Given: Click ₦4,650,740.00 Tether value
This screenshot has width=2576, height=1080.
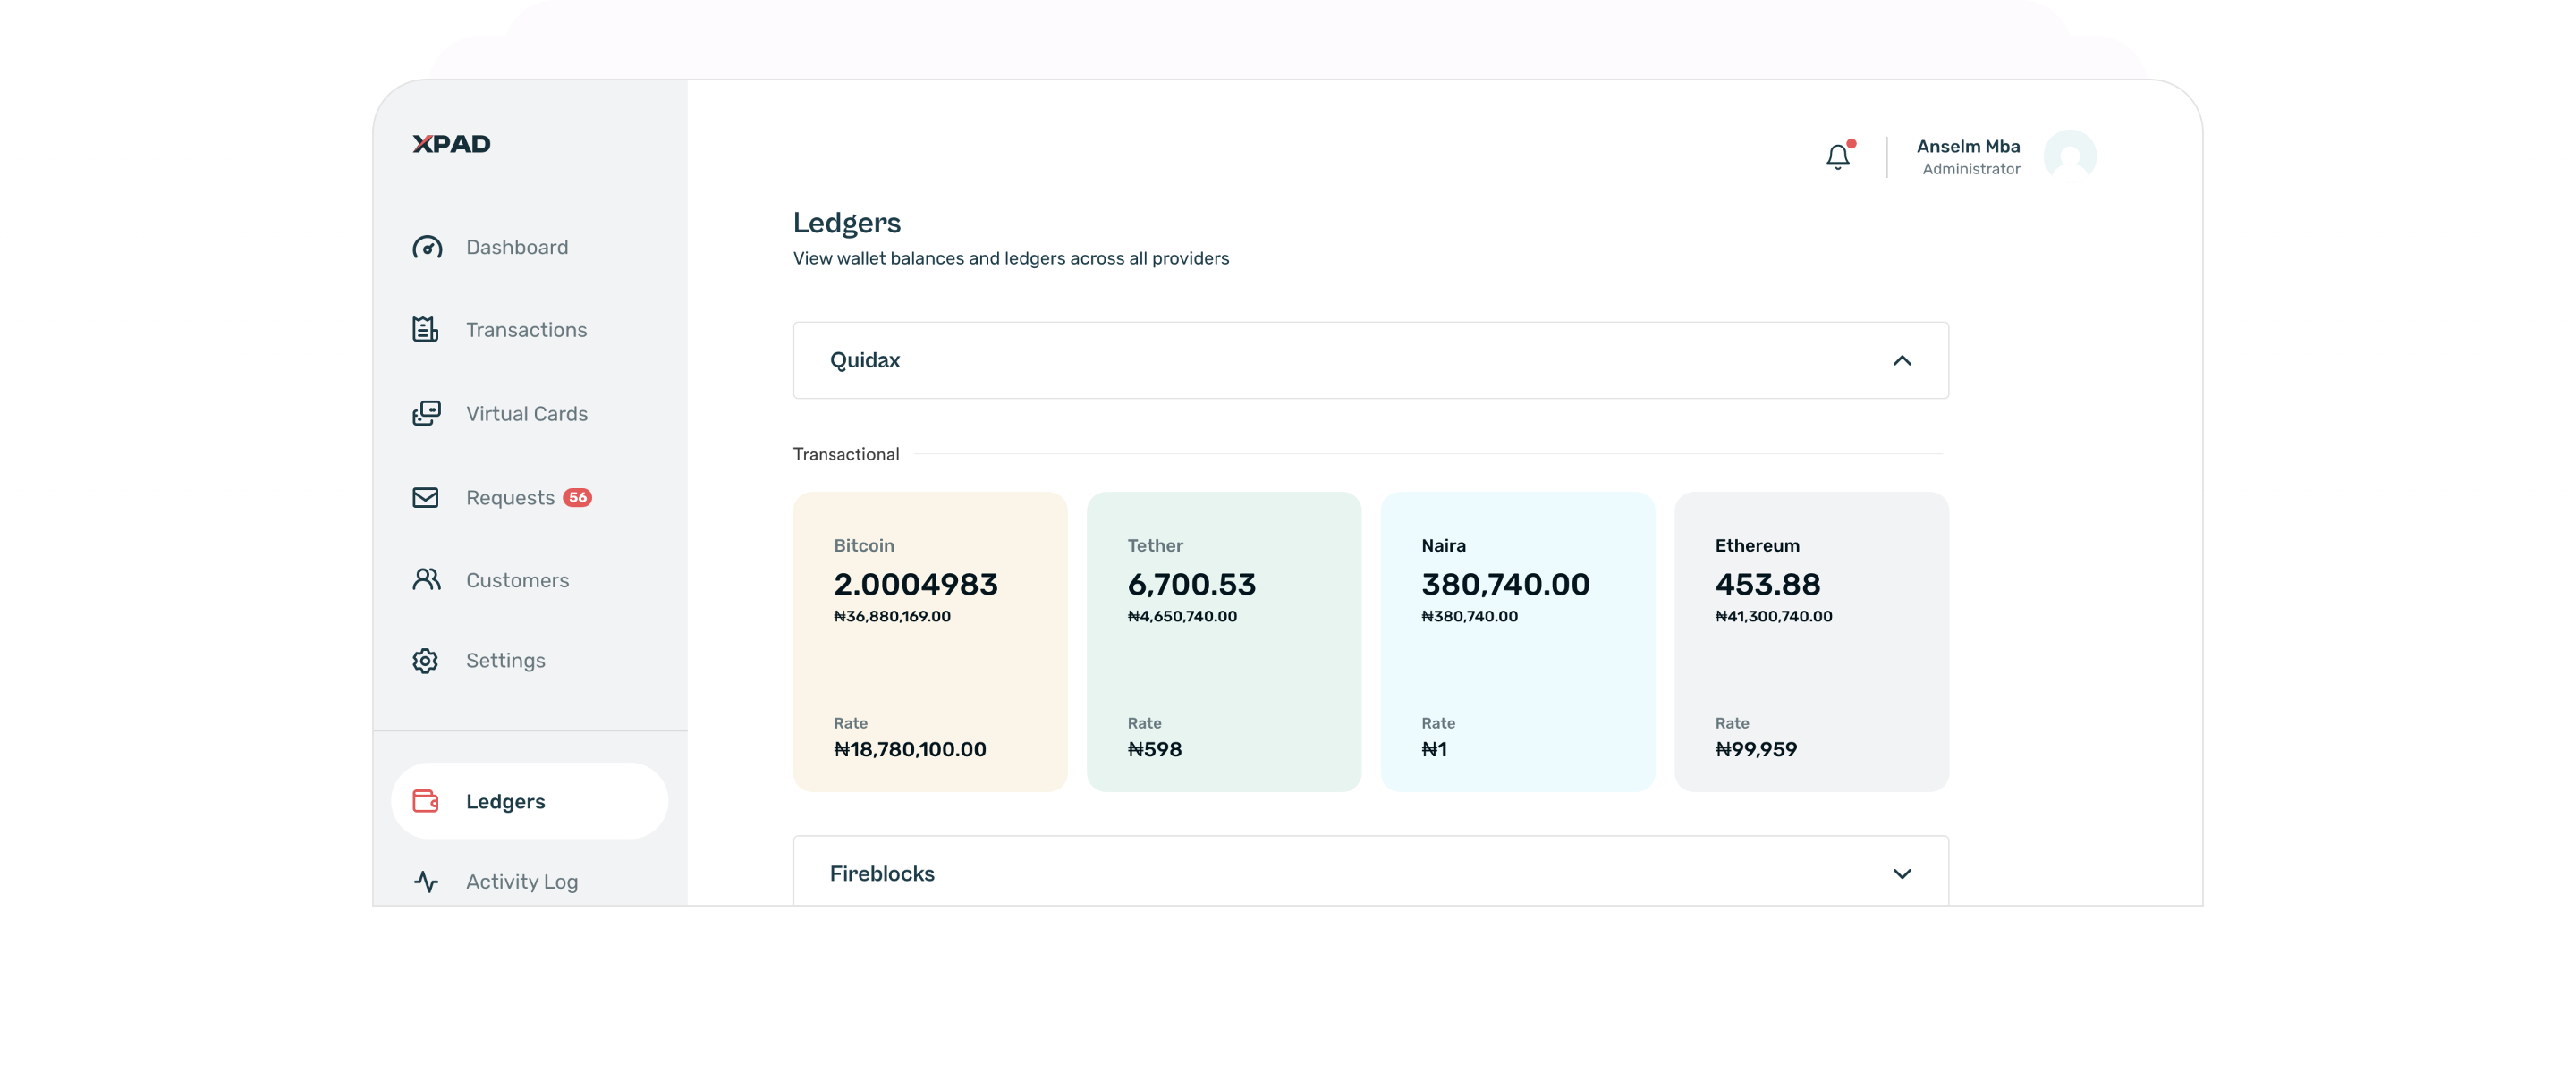Looking at the screenshot, I should coord(1182,616).
